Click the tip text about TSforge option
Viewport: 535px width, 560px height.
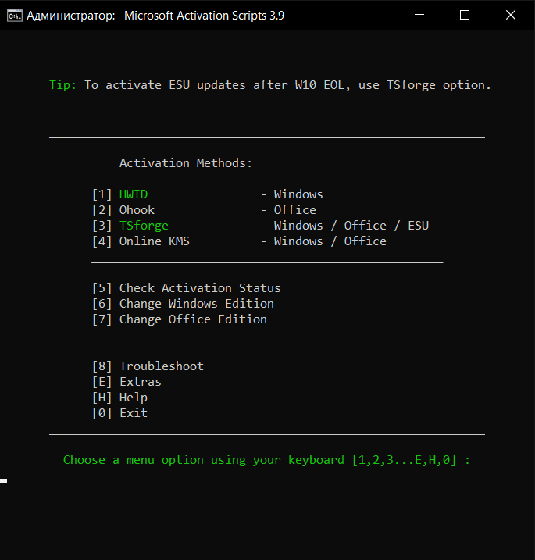tap(287, 85)
